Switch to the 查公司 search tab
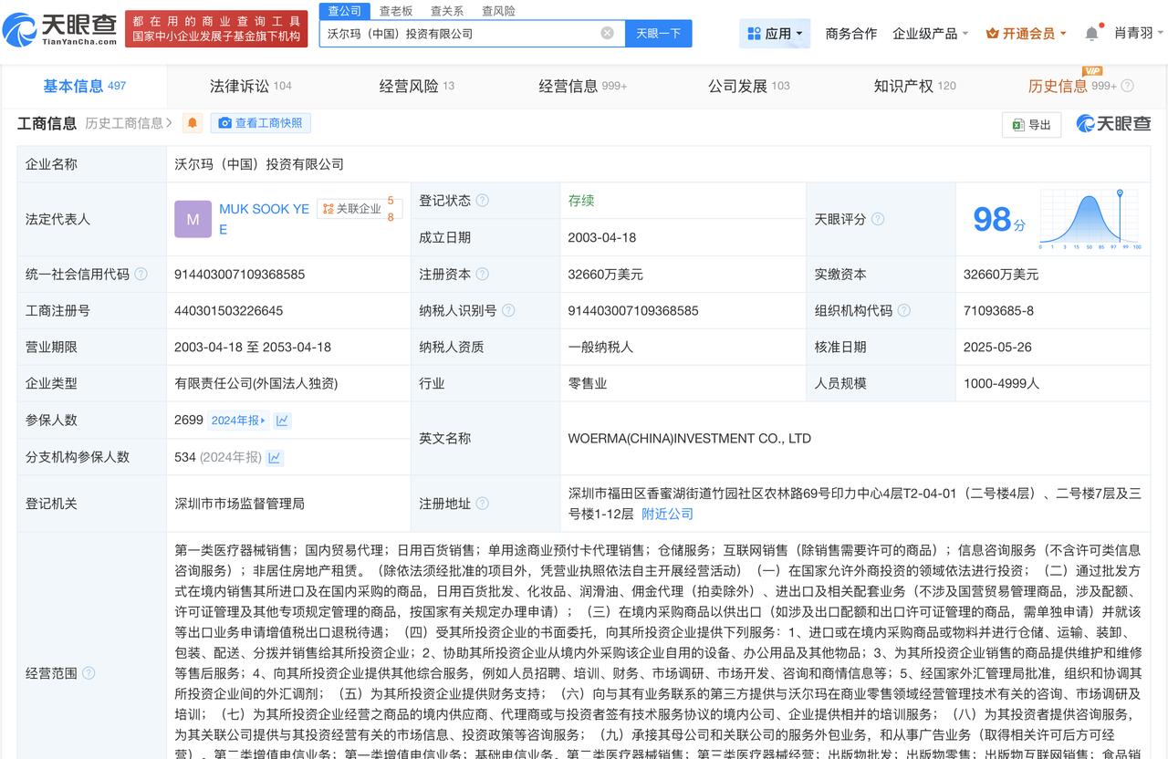 coord(345,11)
